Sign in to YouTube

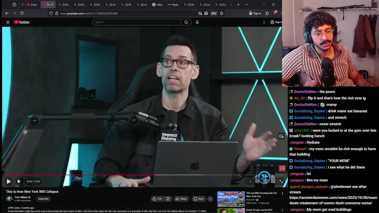(x=276, y=22)
